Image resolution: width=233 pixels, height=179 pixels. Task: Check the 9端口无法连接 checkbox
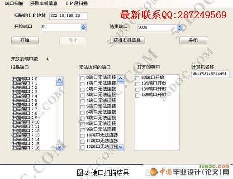pos(82,130)
